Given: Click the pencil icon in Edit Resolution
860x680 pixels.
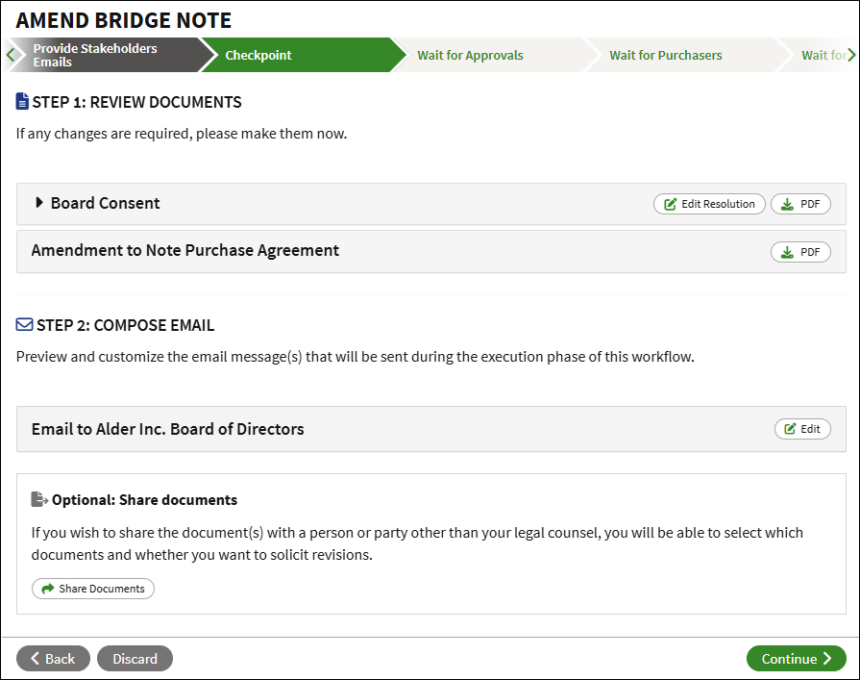Looking at the screenshot, I should click(x=671, y=204).
